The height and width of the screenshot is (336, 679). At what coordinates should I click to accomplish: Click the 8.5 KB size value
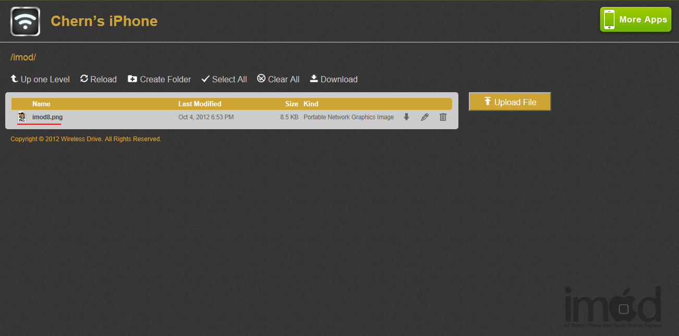pos(289,117)
